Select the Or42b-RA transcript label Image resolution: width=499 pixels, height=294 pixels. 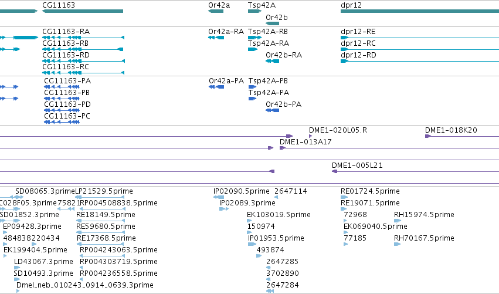click(284, 55)
